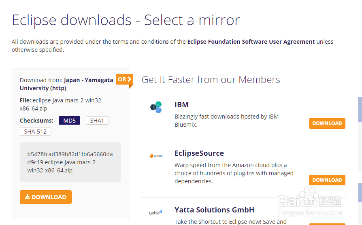Click the Eclipse downloads page title
Viewport: 362px width, 225px height.
126,20
